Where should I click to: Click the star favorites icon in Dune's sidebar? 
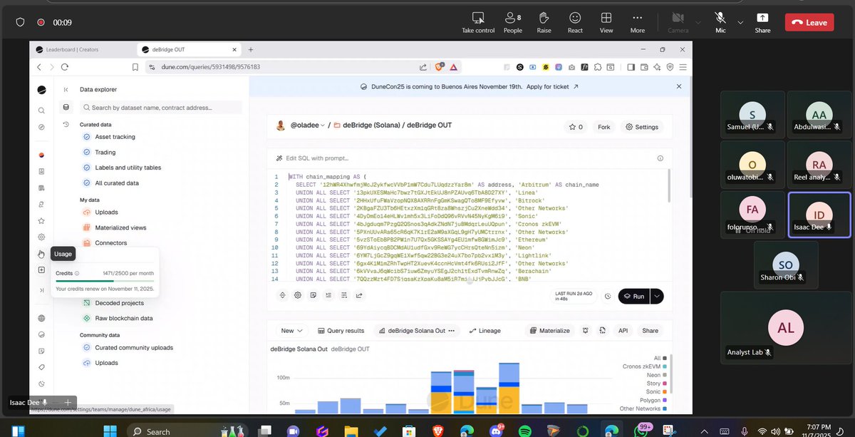41,221
